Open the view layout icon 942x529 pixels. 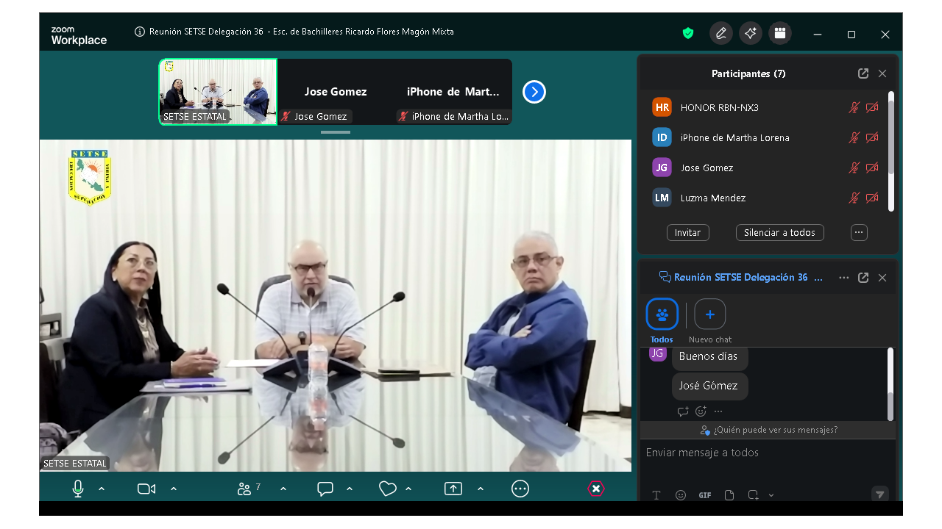coord(780,33)
